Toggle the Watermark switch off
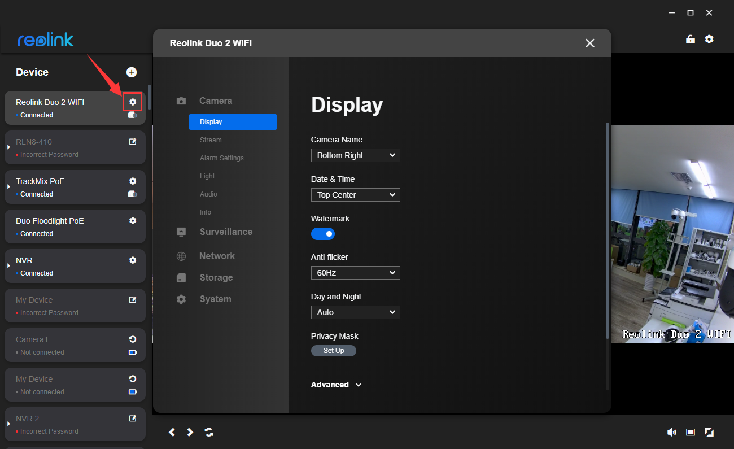The width and height of the screenshot is (734, 449). click(x=323, y=234)
